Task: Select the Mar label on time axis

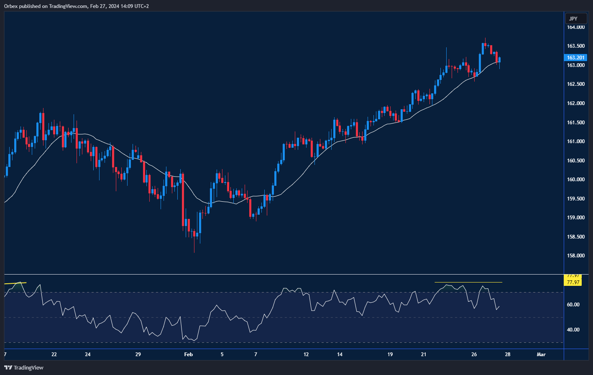Action: point(541,354)
